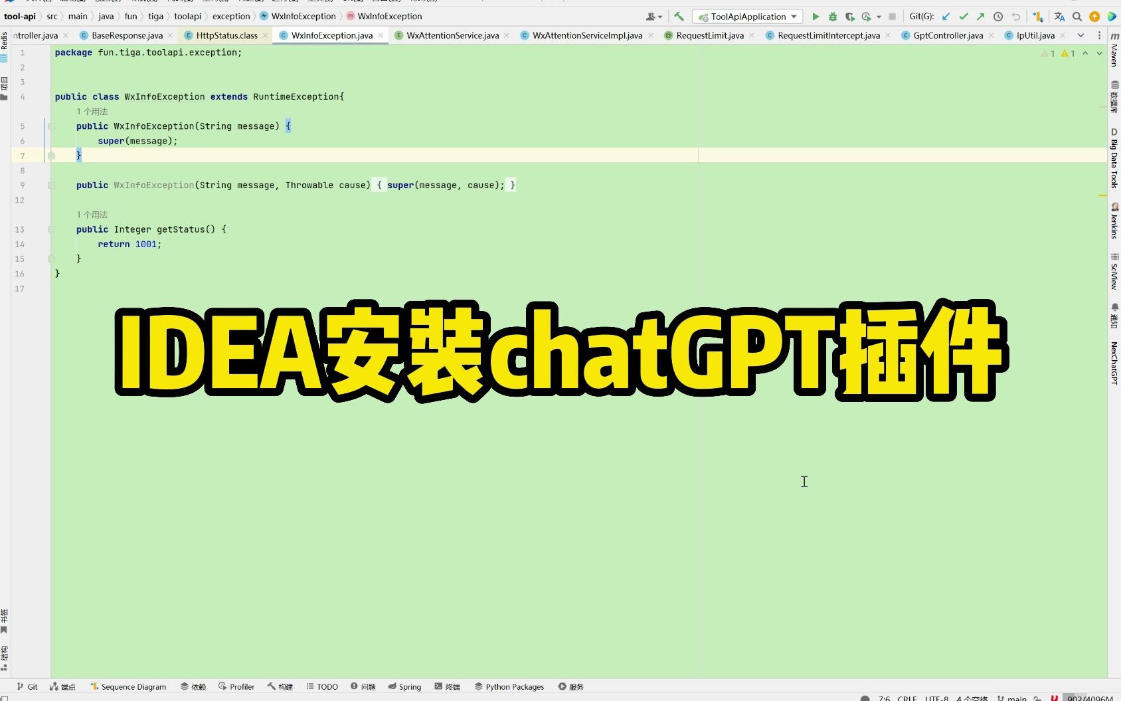Click the CRLF line separator status

tap(906, 698)
